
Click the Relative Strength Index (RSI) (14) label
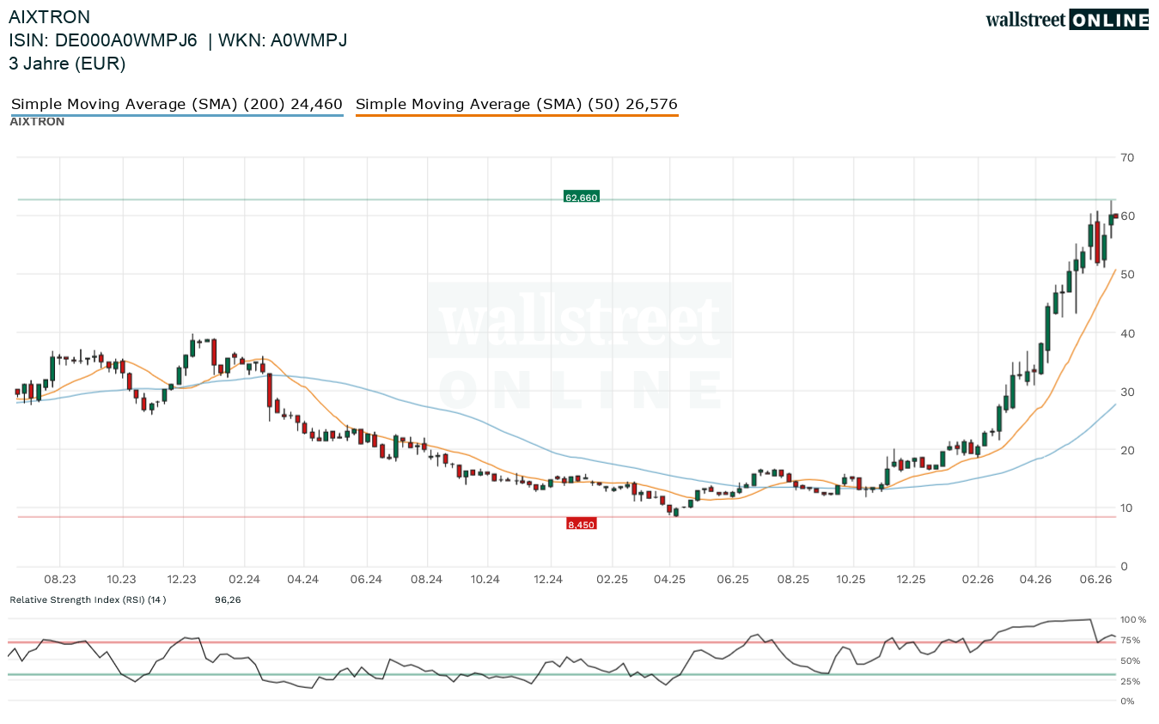click(88, 599)
